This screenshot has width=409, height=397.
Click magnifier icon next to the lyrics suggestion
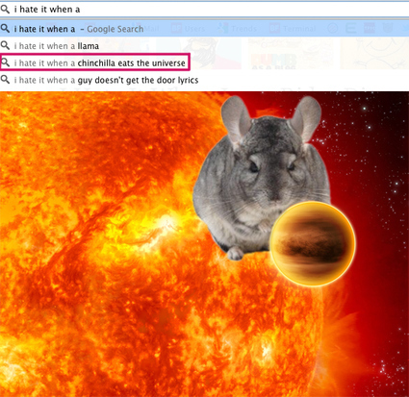click(5, 80)
